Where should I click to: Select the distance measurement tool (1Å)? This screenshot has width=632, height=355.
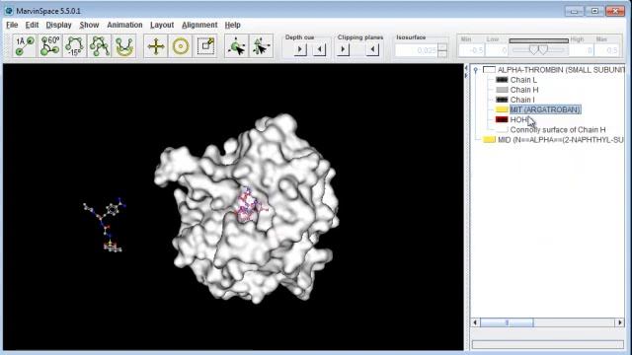25,46
